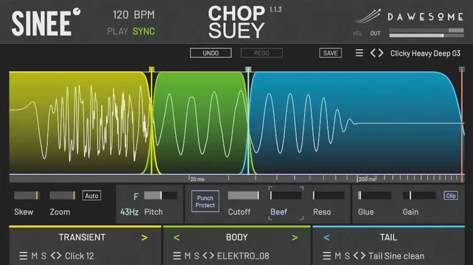Adjust the Cutoff slider
This screenshot has height=265, width=473.
coord(243,195)
